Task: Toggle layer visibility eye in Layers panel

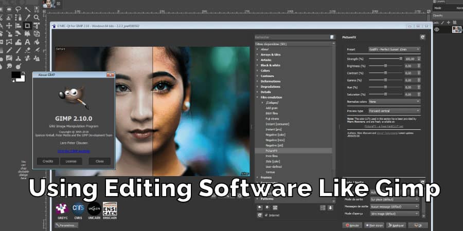Action: pos(437,29)
